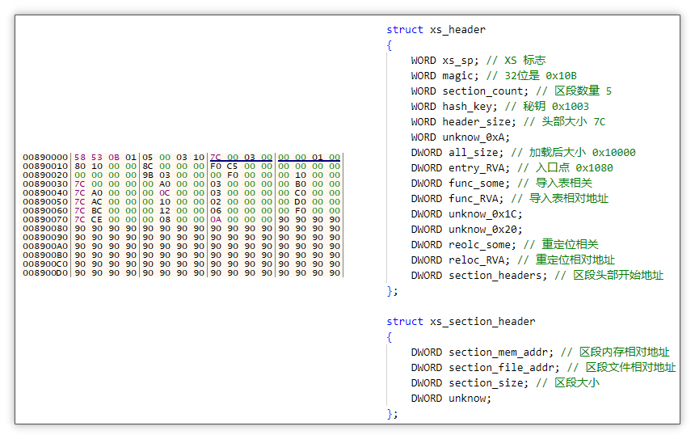Viewport: 695px width, 439px height.
Task: Select the byte BC in the hex dump
Action: (97, 211)
